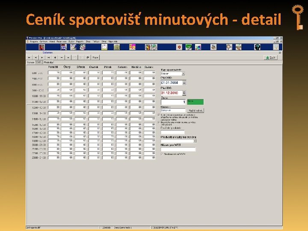Open the Program menu

34,41
